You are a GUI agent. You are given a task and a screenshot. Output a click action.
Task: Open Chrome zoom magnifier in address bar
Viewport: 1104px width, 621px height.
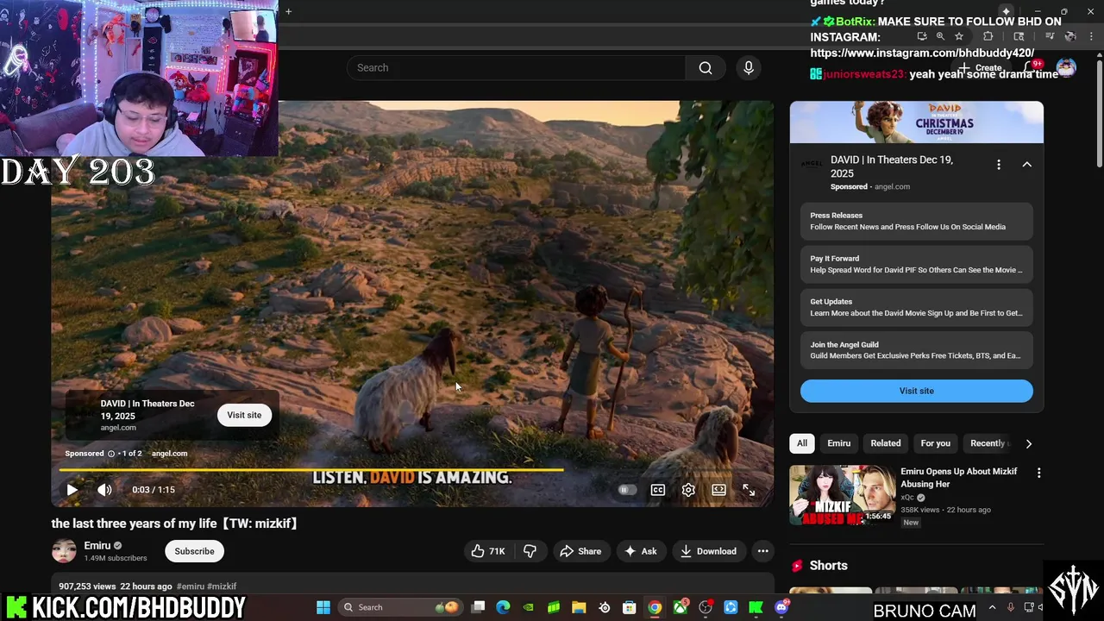click(940, 36)
